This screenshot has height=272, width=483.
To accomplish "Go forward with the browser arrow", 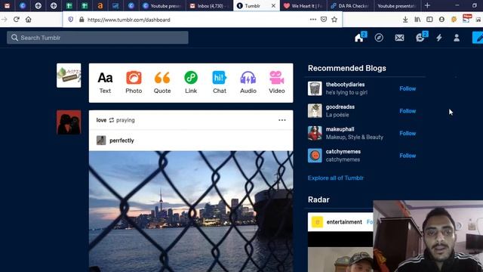I will pos(5,20).
